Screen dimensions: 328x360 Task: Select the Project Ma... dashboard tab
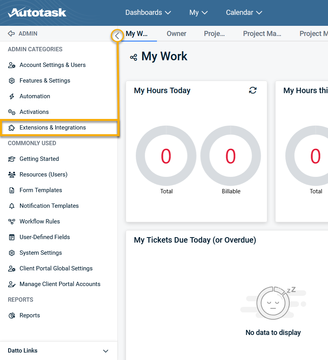(x=262, y=34)
